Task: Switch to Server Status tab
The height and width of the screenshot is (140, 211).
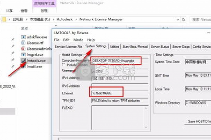Action: tap(160, 47)
